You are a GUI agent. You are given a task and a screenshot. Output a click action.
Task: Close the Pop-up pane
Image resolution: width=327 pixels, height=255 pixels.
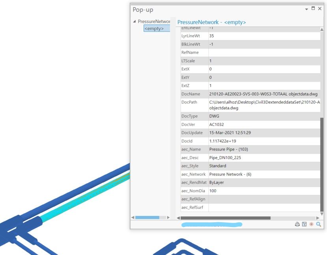click(x=320, y=8)
